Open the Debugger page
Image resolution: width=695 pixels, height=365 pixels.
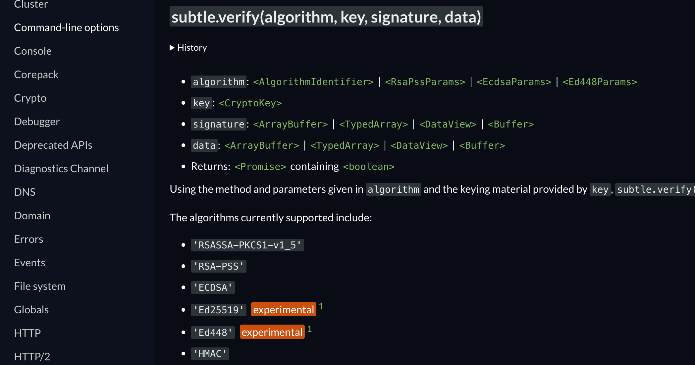37,122
